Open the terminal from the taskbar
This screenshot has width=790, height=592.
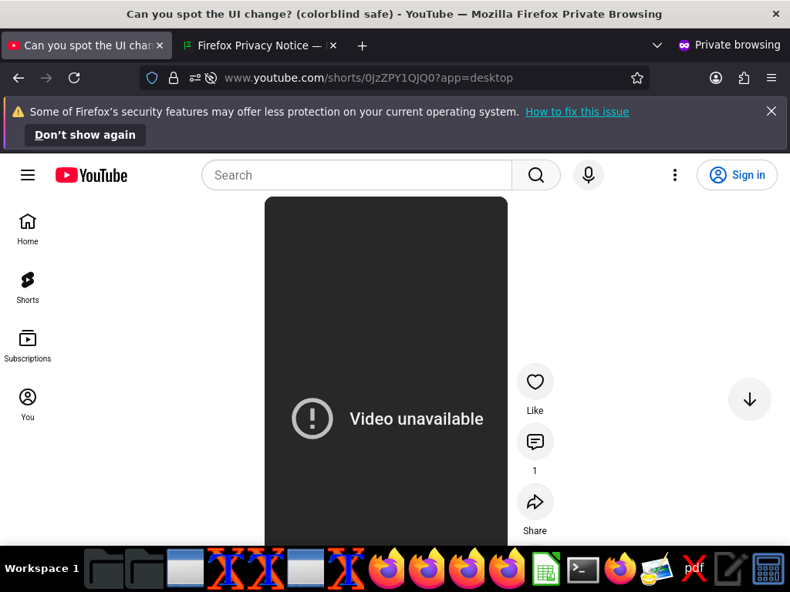click(583, 570)
